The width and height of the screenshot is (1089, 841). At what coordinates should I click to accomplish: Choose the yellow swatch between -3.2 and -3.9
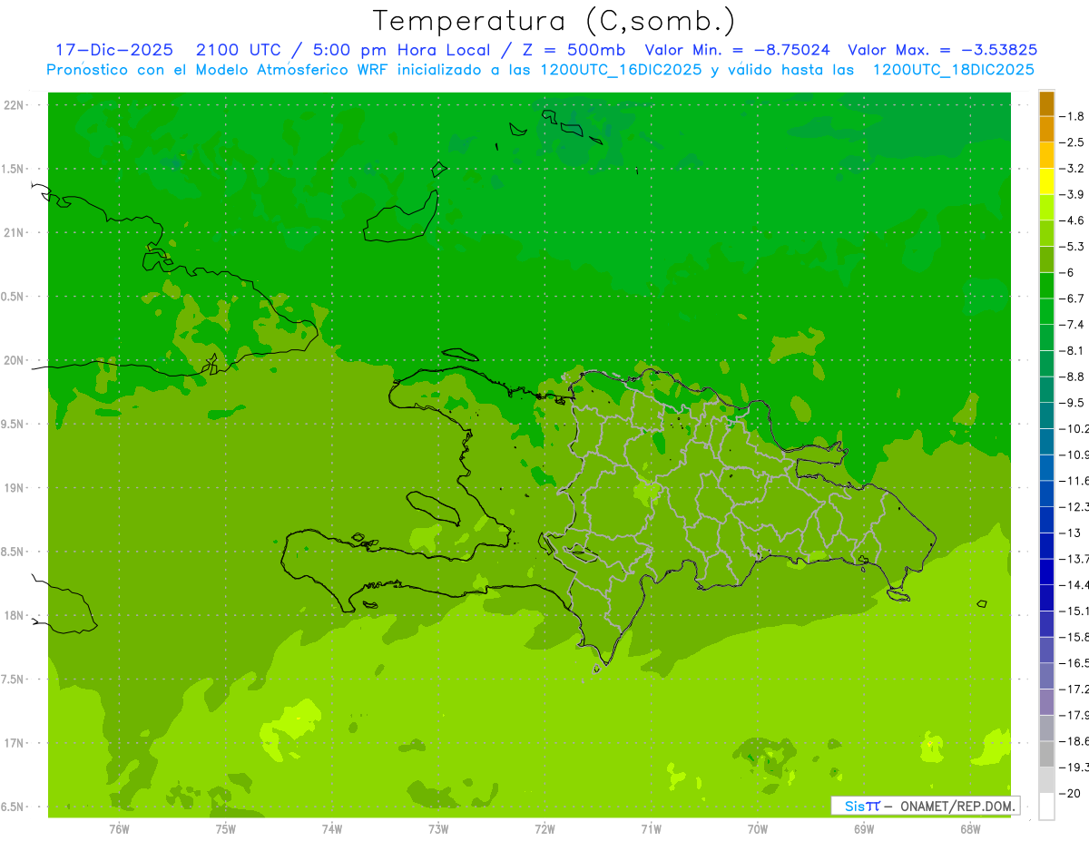pos(1046,181)
